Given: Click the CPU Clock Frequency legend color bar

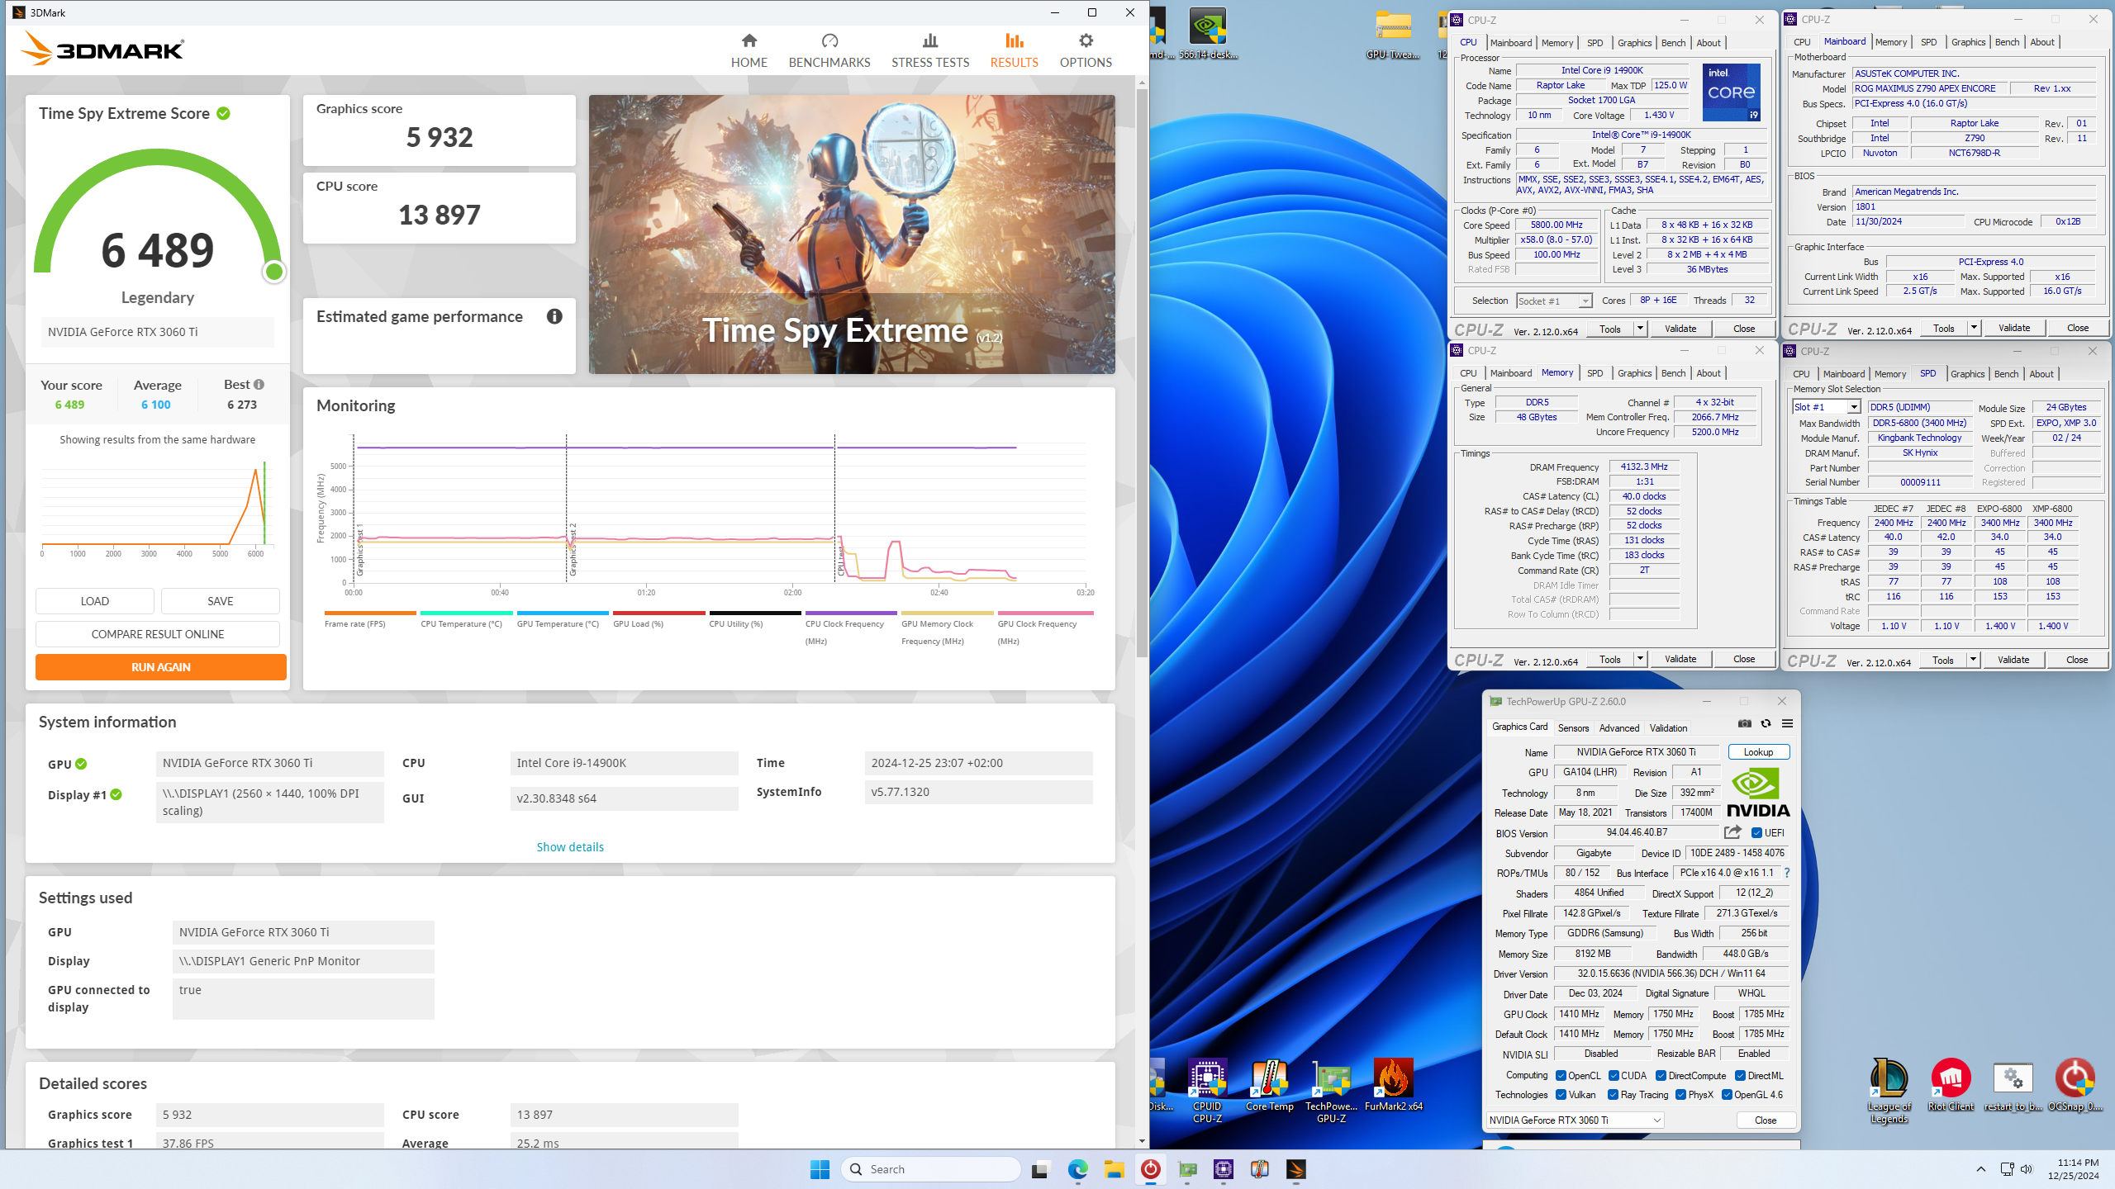Looking at the screenshot, I should pyautogui.click(x=851, y=613).
